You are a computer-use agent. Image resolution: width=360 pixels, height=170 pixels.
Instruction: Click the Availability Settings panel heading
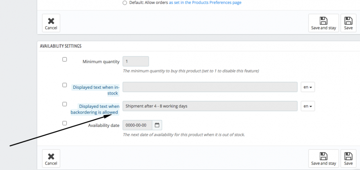60,46
